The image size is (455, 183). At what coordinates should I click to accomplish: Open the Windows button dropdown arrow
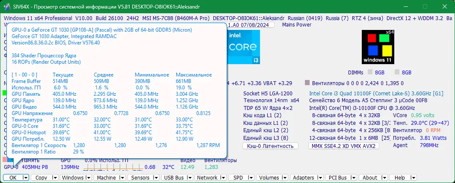tap(89, 177)
